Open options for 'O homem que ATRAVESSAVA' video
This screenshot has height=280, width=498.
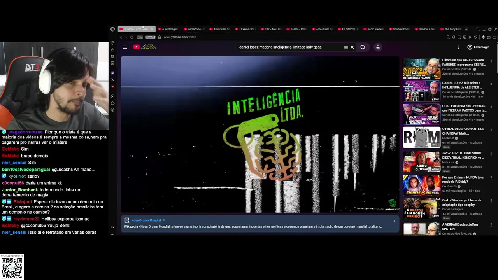tap(491, 61)
